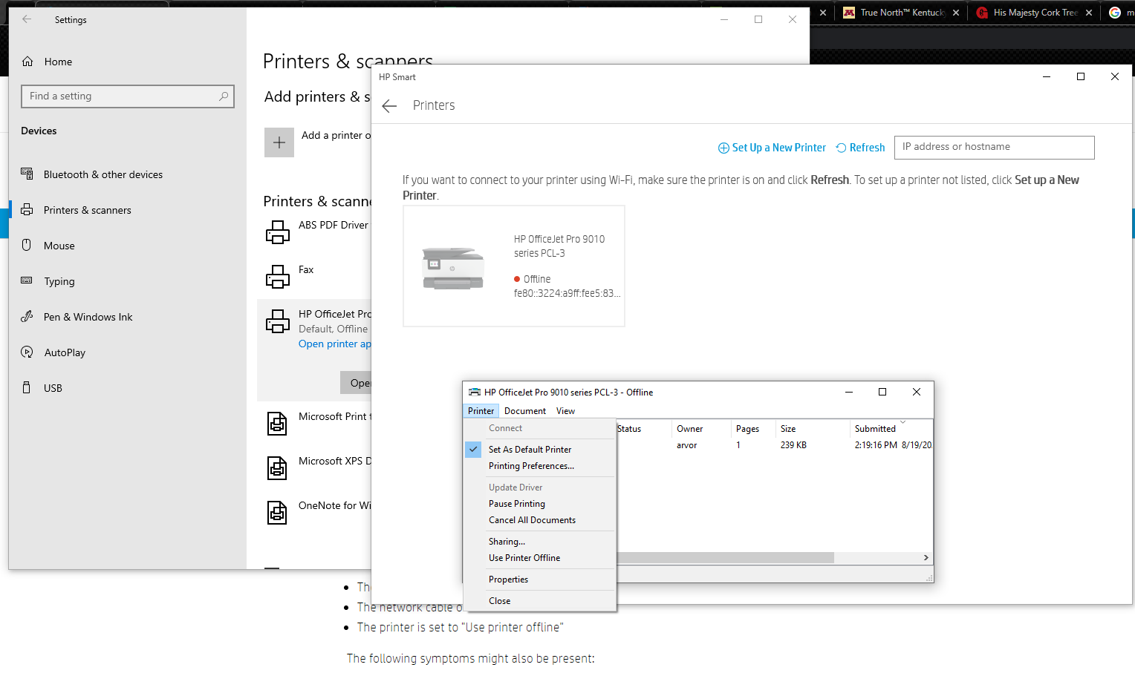Viewport: 1135px width, 673px height.
Task: Open the Document menu in the print queue
Action: coord(524,410)
